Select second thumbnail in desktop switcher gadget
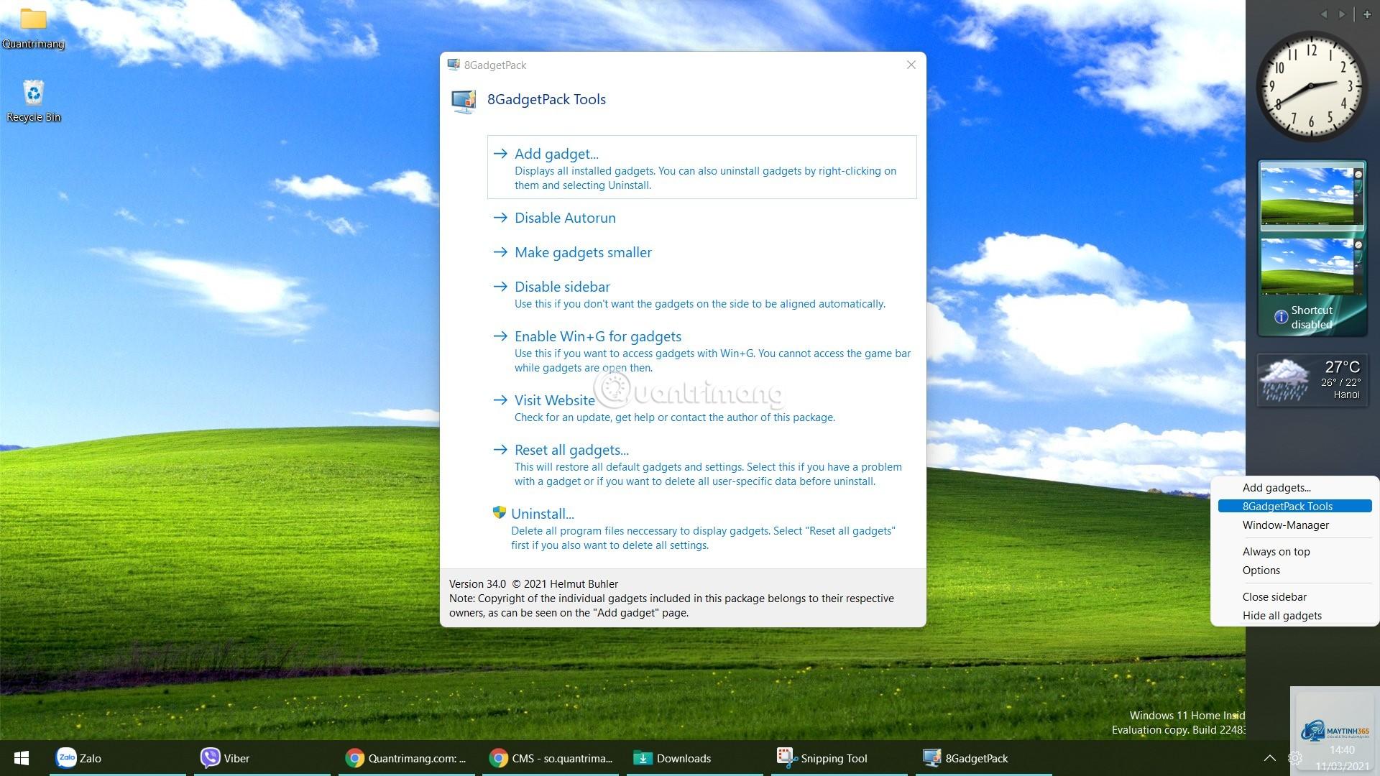Viewport: 1380px width, 776px height. [1312, 266]
